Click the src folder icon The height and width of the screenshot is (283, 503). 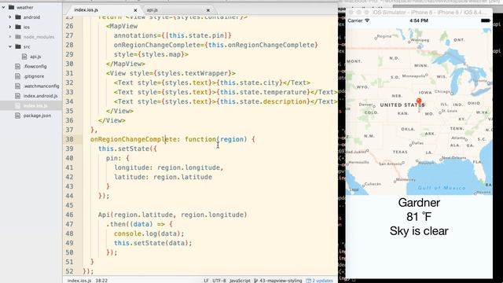18,46
